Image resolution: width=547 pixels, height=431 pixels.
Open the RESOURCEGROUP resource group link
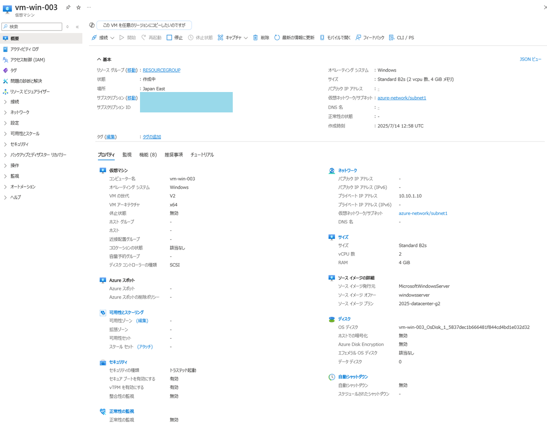point(161,70)
